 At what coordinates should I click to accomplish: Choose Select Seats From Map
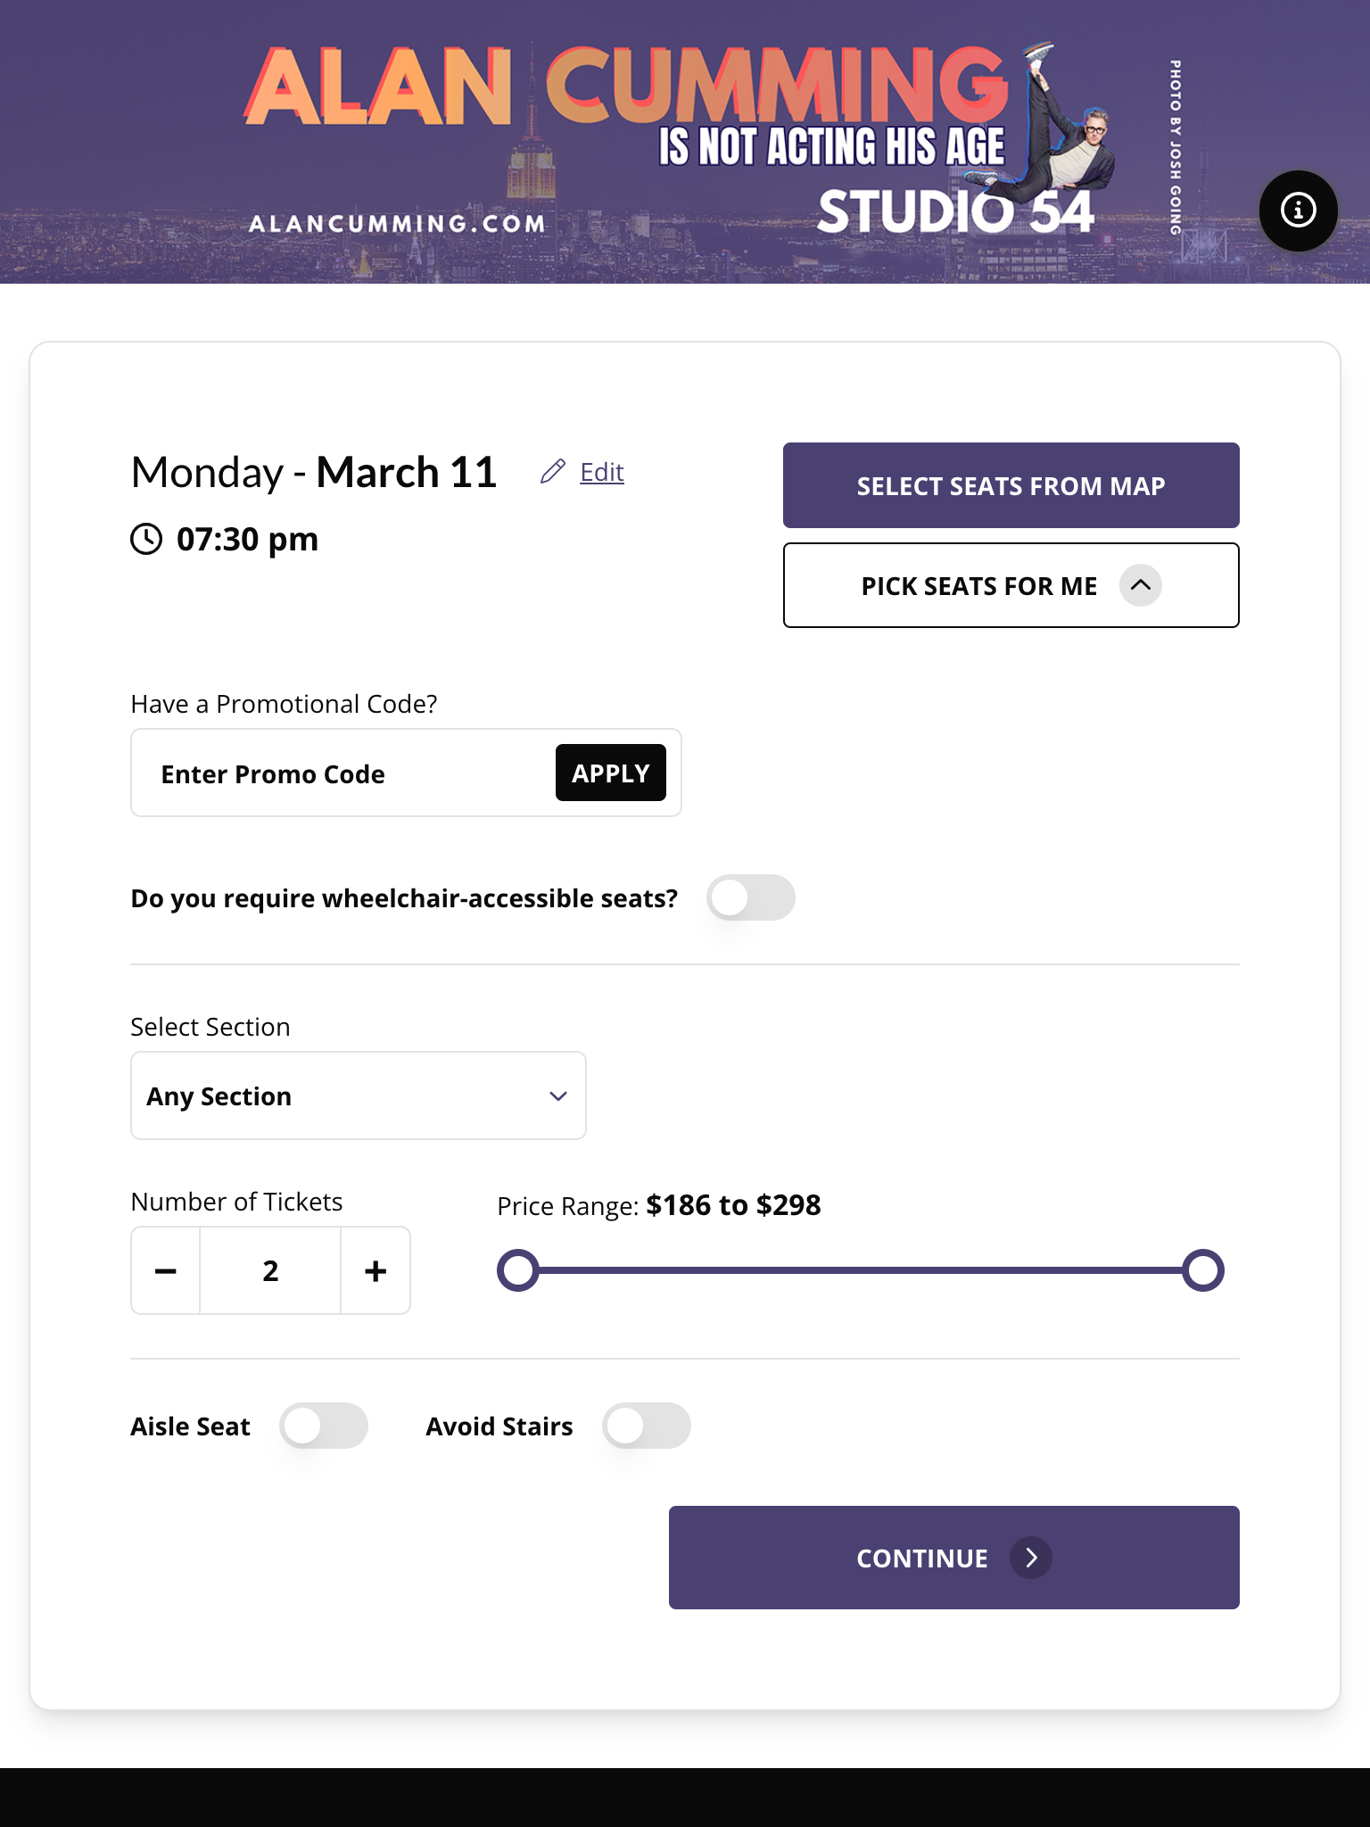pyautogui.click(x=1011, y=485)
